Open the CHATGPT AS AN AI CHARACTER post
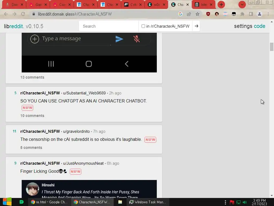 tap(83, 101)
